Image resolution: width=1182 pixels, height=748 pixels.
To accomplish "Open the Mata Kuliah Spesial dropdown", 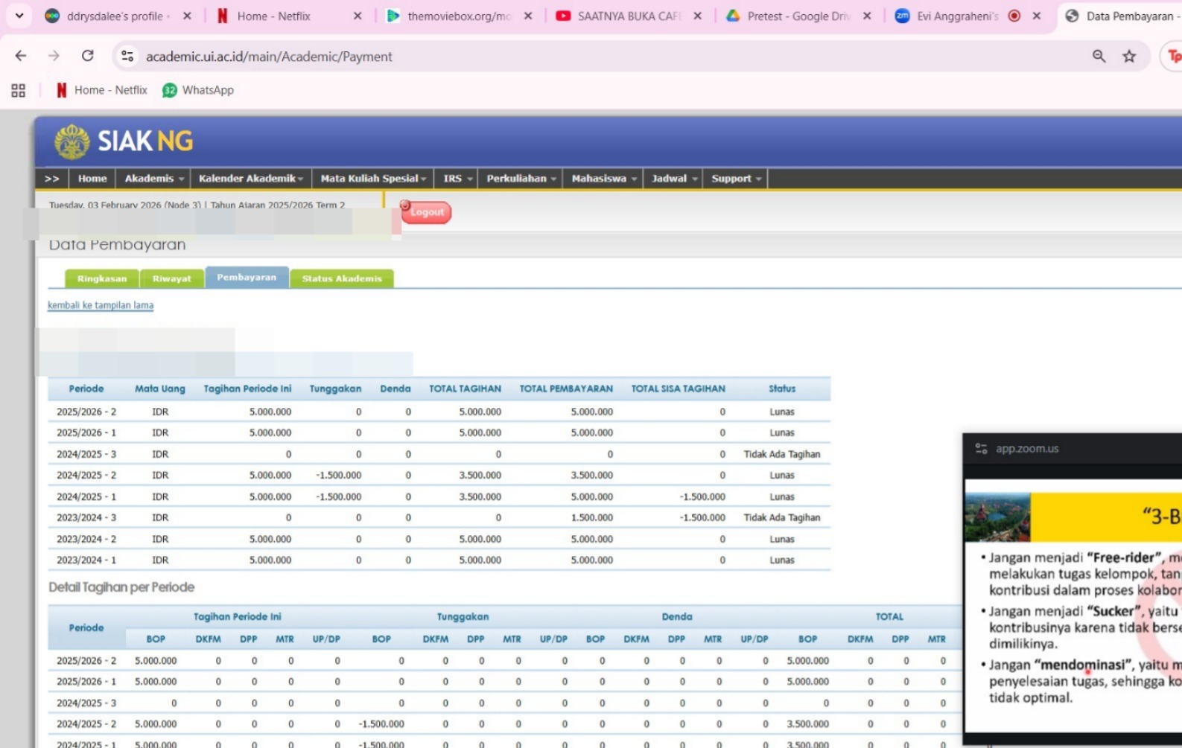I will (372, 179).
